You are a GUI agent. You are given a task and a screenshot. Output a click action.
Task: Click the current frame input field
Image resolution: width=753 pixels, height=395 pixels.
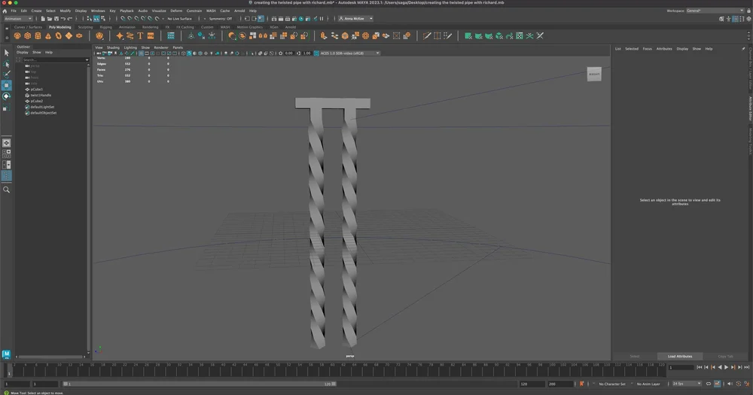(x=681, y=368)
